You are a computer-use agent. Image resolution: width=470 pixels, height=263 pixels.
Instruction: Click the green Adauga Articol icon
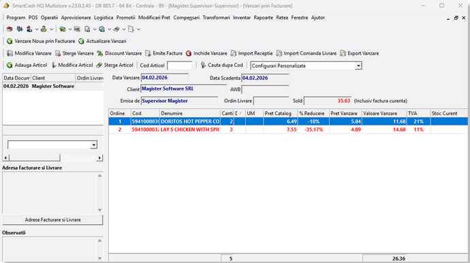coord(10,65)
